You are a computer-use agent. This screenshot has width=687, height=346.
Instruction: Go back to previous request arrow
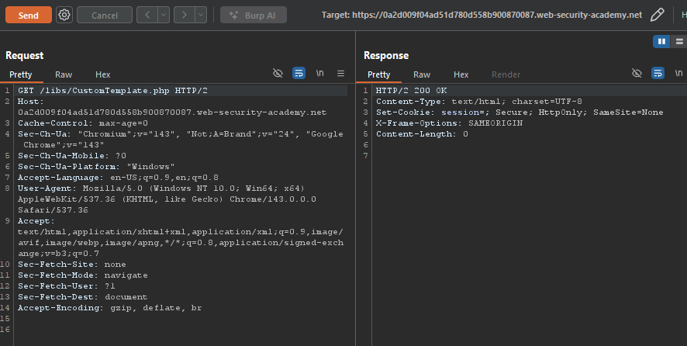coord(147,15)
